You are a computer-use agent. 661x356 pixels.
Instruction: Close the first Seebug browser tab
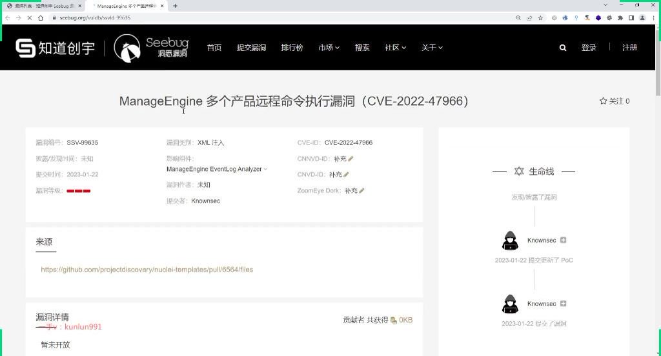tap(79, 6)
